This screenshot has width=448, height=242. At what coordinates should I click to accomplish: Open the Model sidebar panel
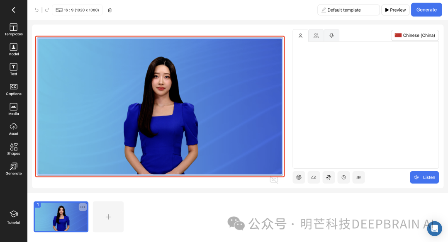pyautogui.click(x=13, y=49)
